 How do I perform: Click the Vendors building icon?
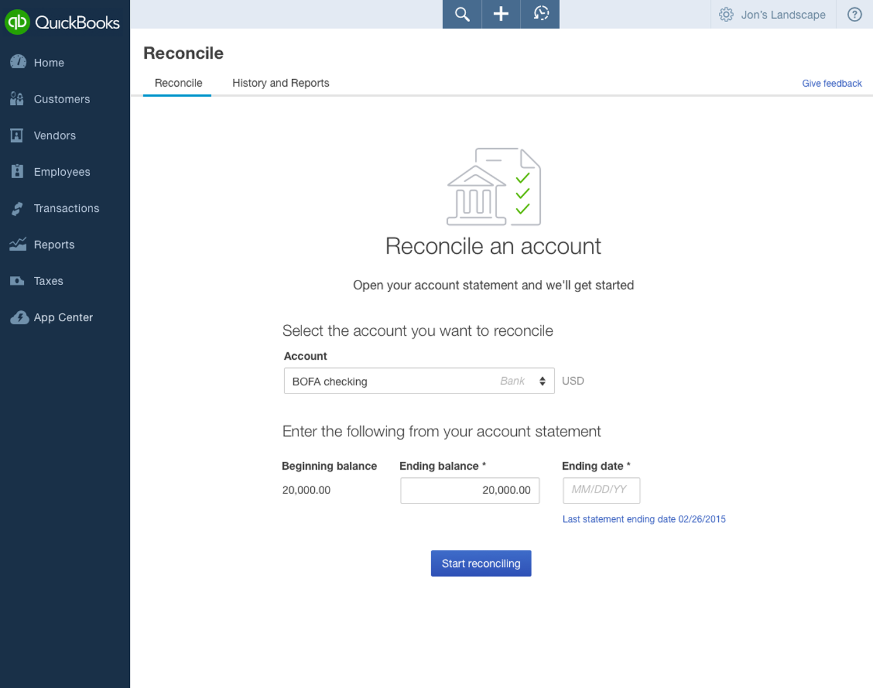pyautogui.click(x=17, y=135)
